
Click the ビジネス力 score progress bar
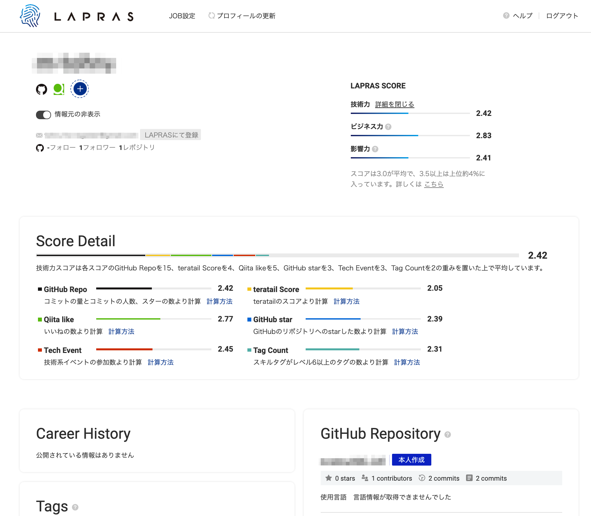[x=410, y=136]
